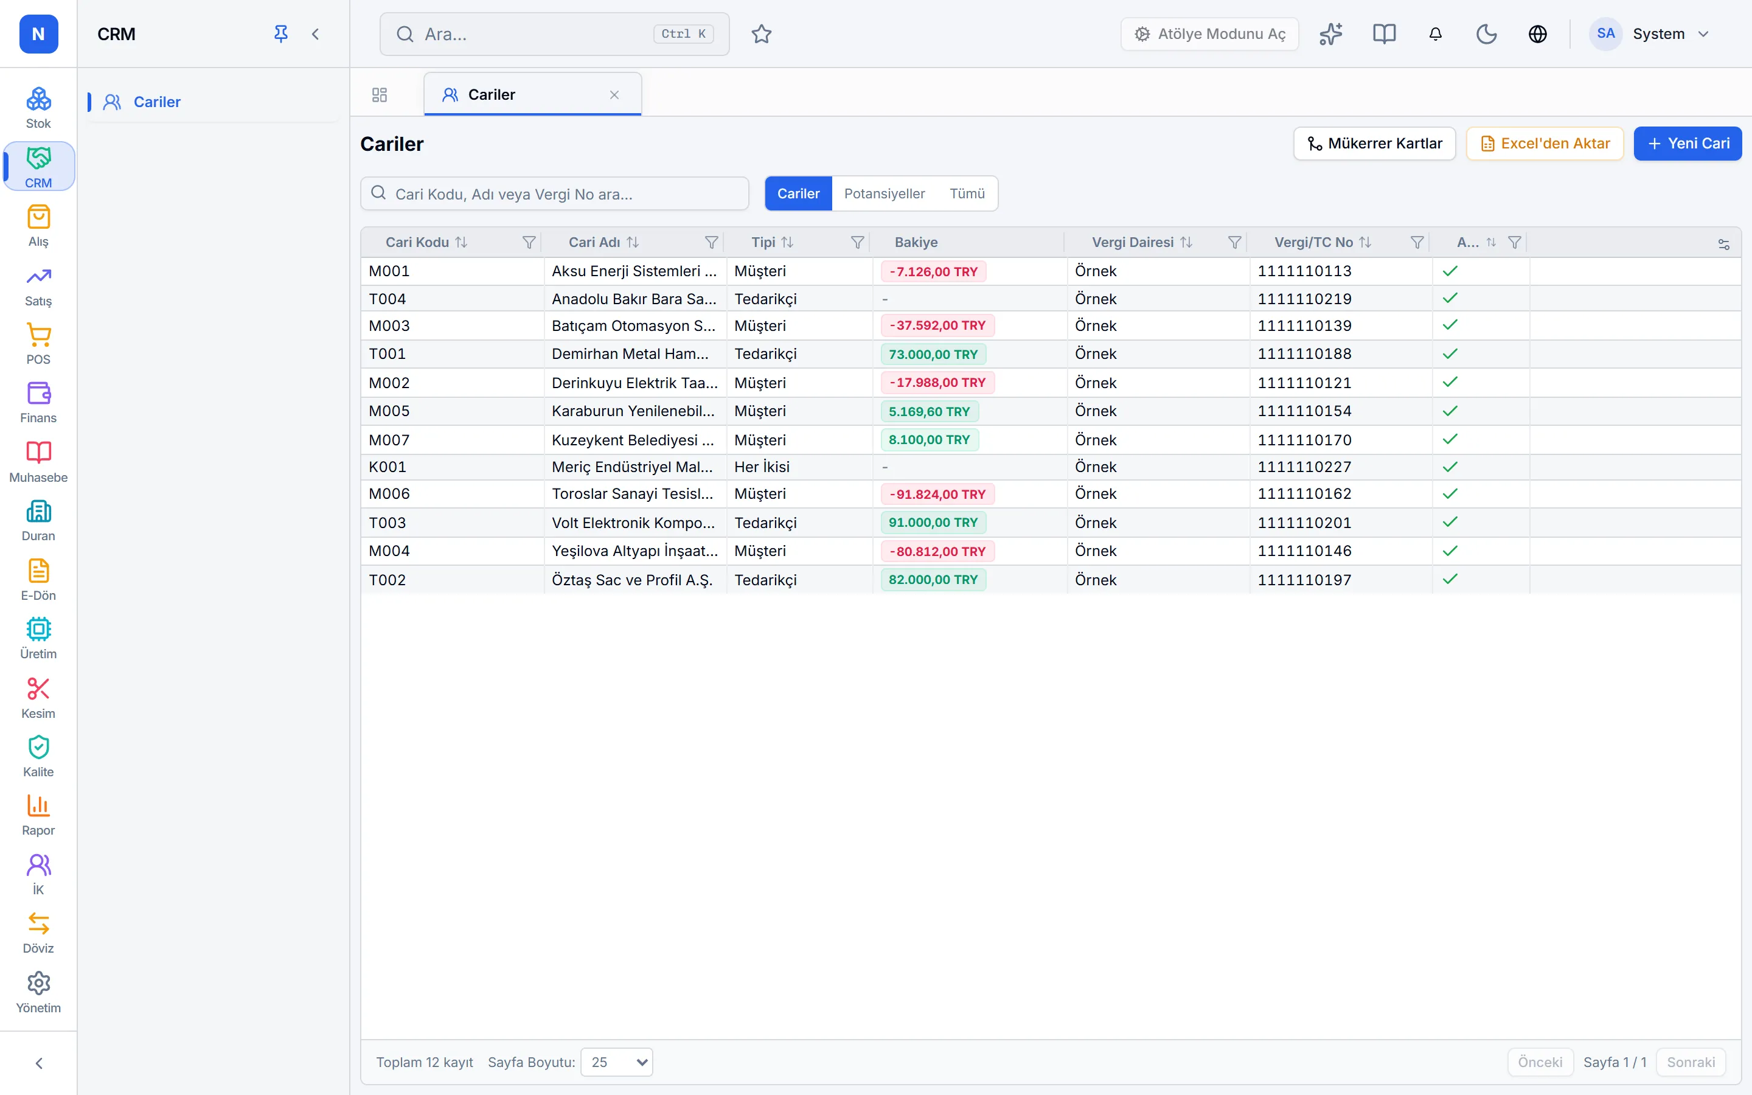1752x1095 pixels.
Task: Collapse the main sidebar at bottom
Action: pos(38,1063)
